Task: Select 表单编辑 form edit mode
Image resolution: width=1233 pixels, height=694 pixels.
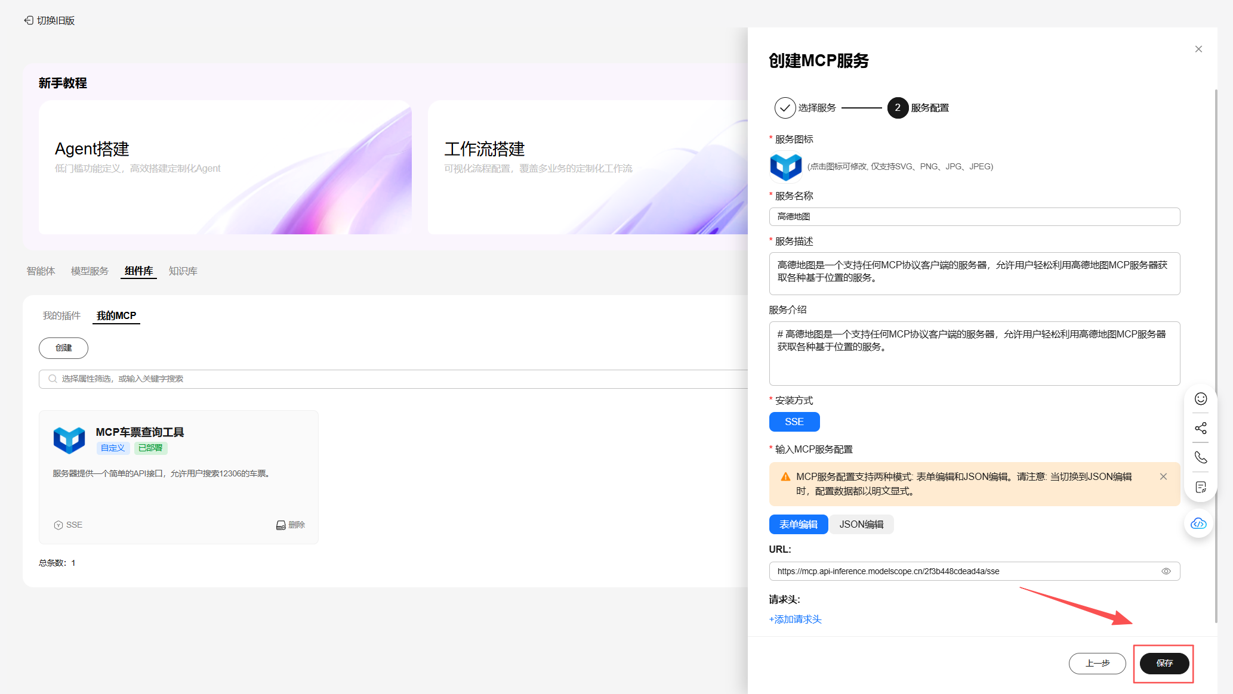Action: [x=798, y=524]
